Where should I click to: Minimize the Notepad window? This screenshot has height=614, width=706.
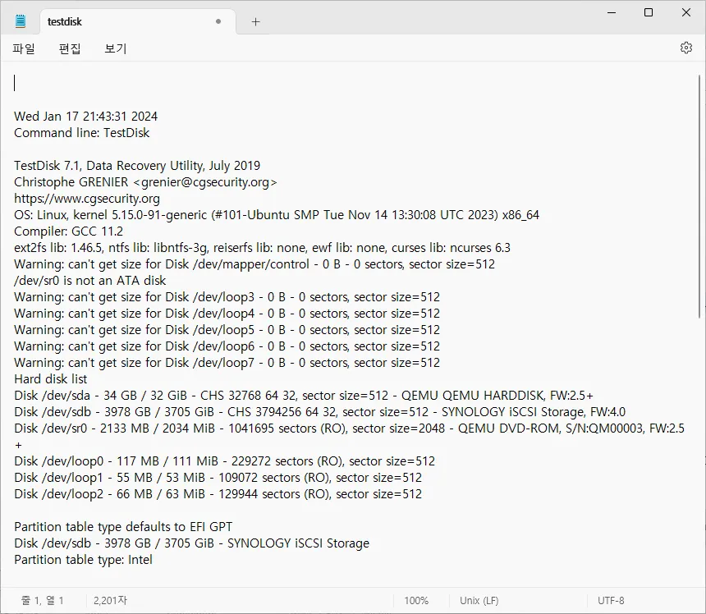coord(611,13)
